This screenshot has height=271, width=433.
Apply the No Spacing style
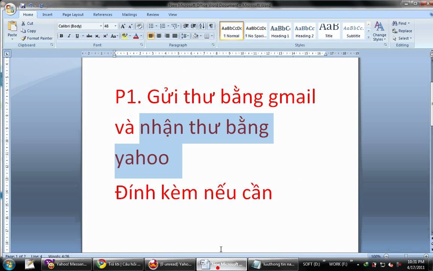(x=256, y=31)
